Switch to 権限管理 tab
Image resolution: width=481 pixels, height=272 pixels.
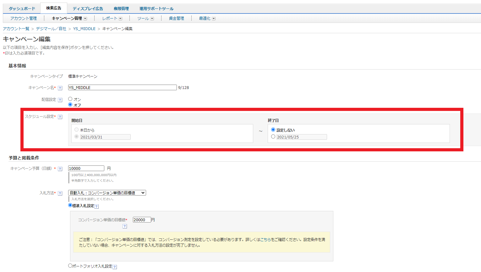pyautogui.click(x=121, y=8)
